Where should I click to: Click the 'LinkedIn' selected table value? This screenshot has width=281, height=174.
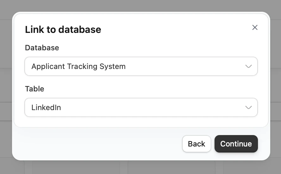point(46,108)
